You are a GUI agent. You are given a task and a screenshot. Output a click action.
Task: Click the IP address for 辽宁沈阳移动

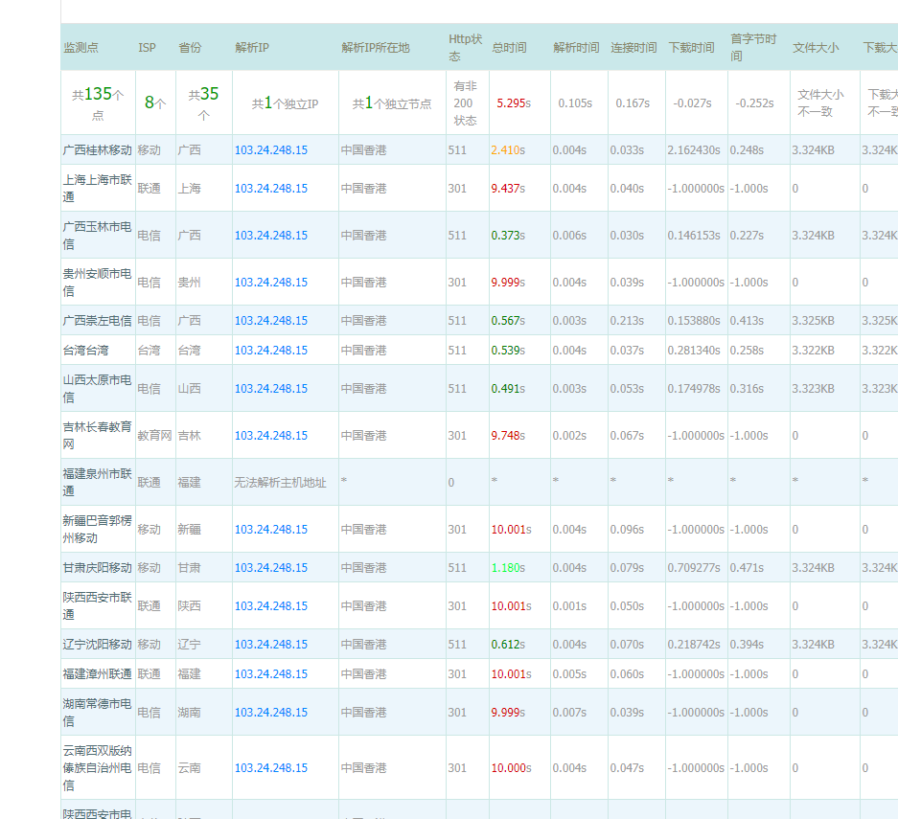[x=271, y=645]
